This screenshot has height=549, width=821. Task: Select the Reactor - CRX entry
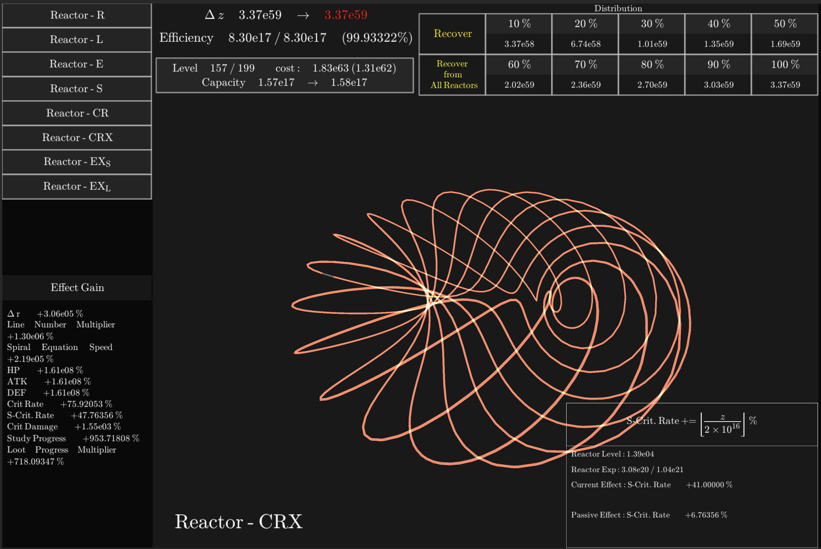(77, 137)
